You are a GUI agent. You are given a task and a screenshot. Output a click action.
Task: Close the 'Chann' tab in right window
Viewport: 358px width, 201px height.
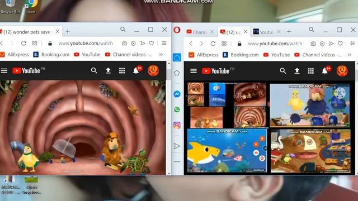(212, 32)
